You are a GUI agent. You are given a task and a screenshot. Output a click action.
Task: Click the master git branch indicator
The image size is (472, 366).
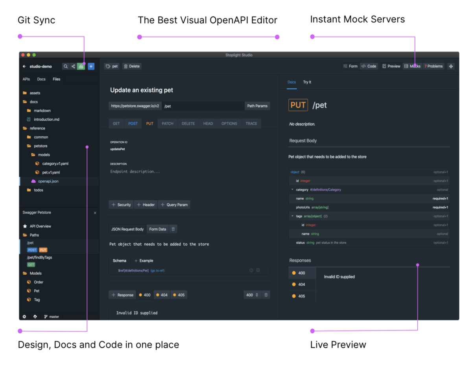click(x=52, y=316)
